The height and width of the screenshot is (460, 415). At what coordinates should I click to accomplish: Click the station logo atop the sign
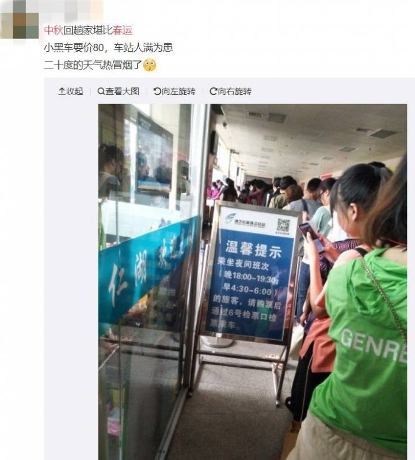(x=230, y=218)
